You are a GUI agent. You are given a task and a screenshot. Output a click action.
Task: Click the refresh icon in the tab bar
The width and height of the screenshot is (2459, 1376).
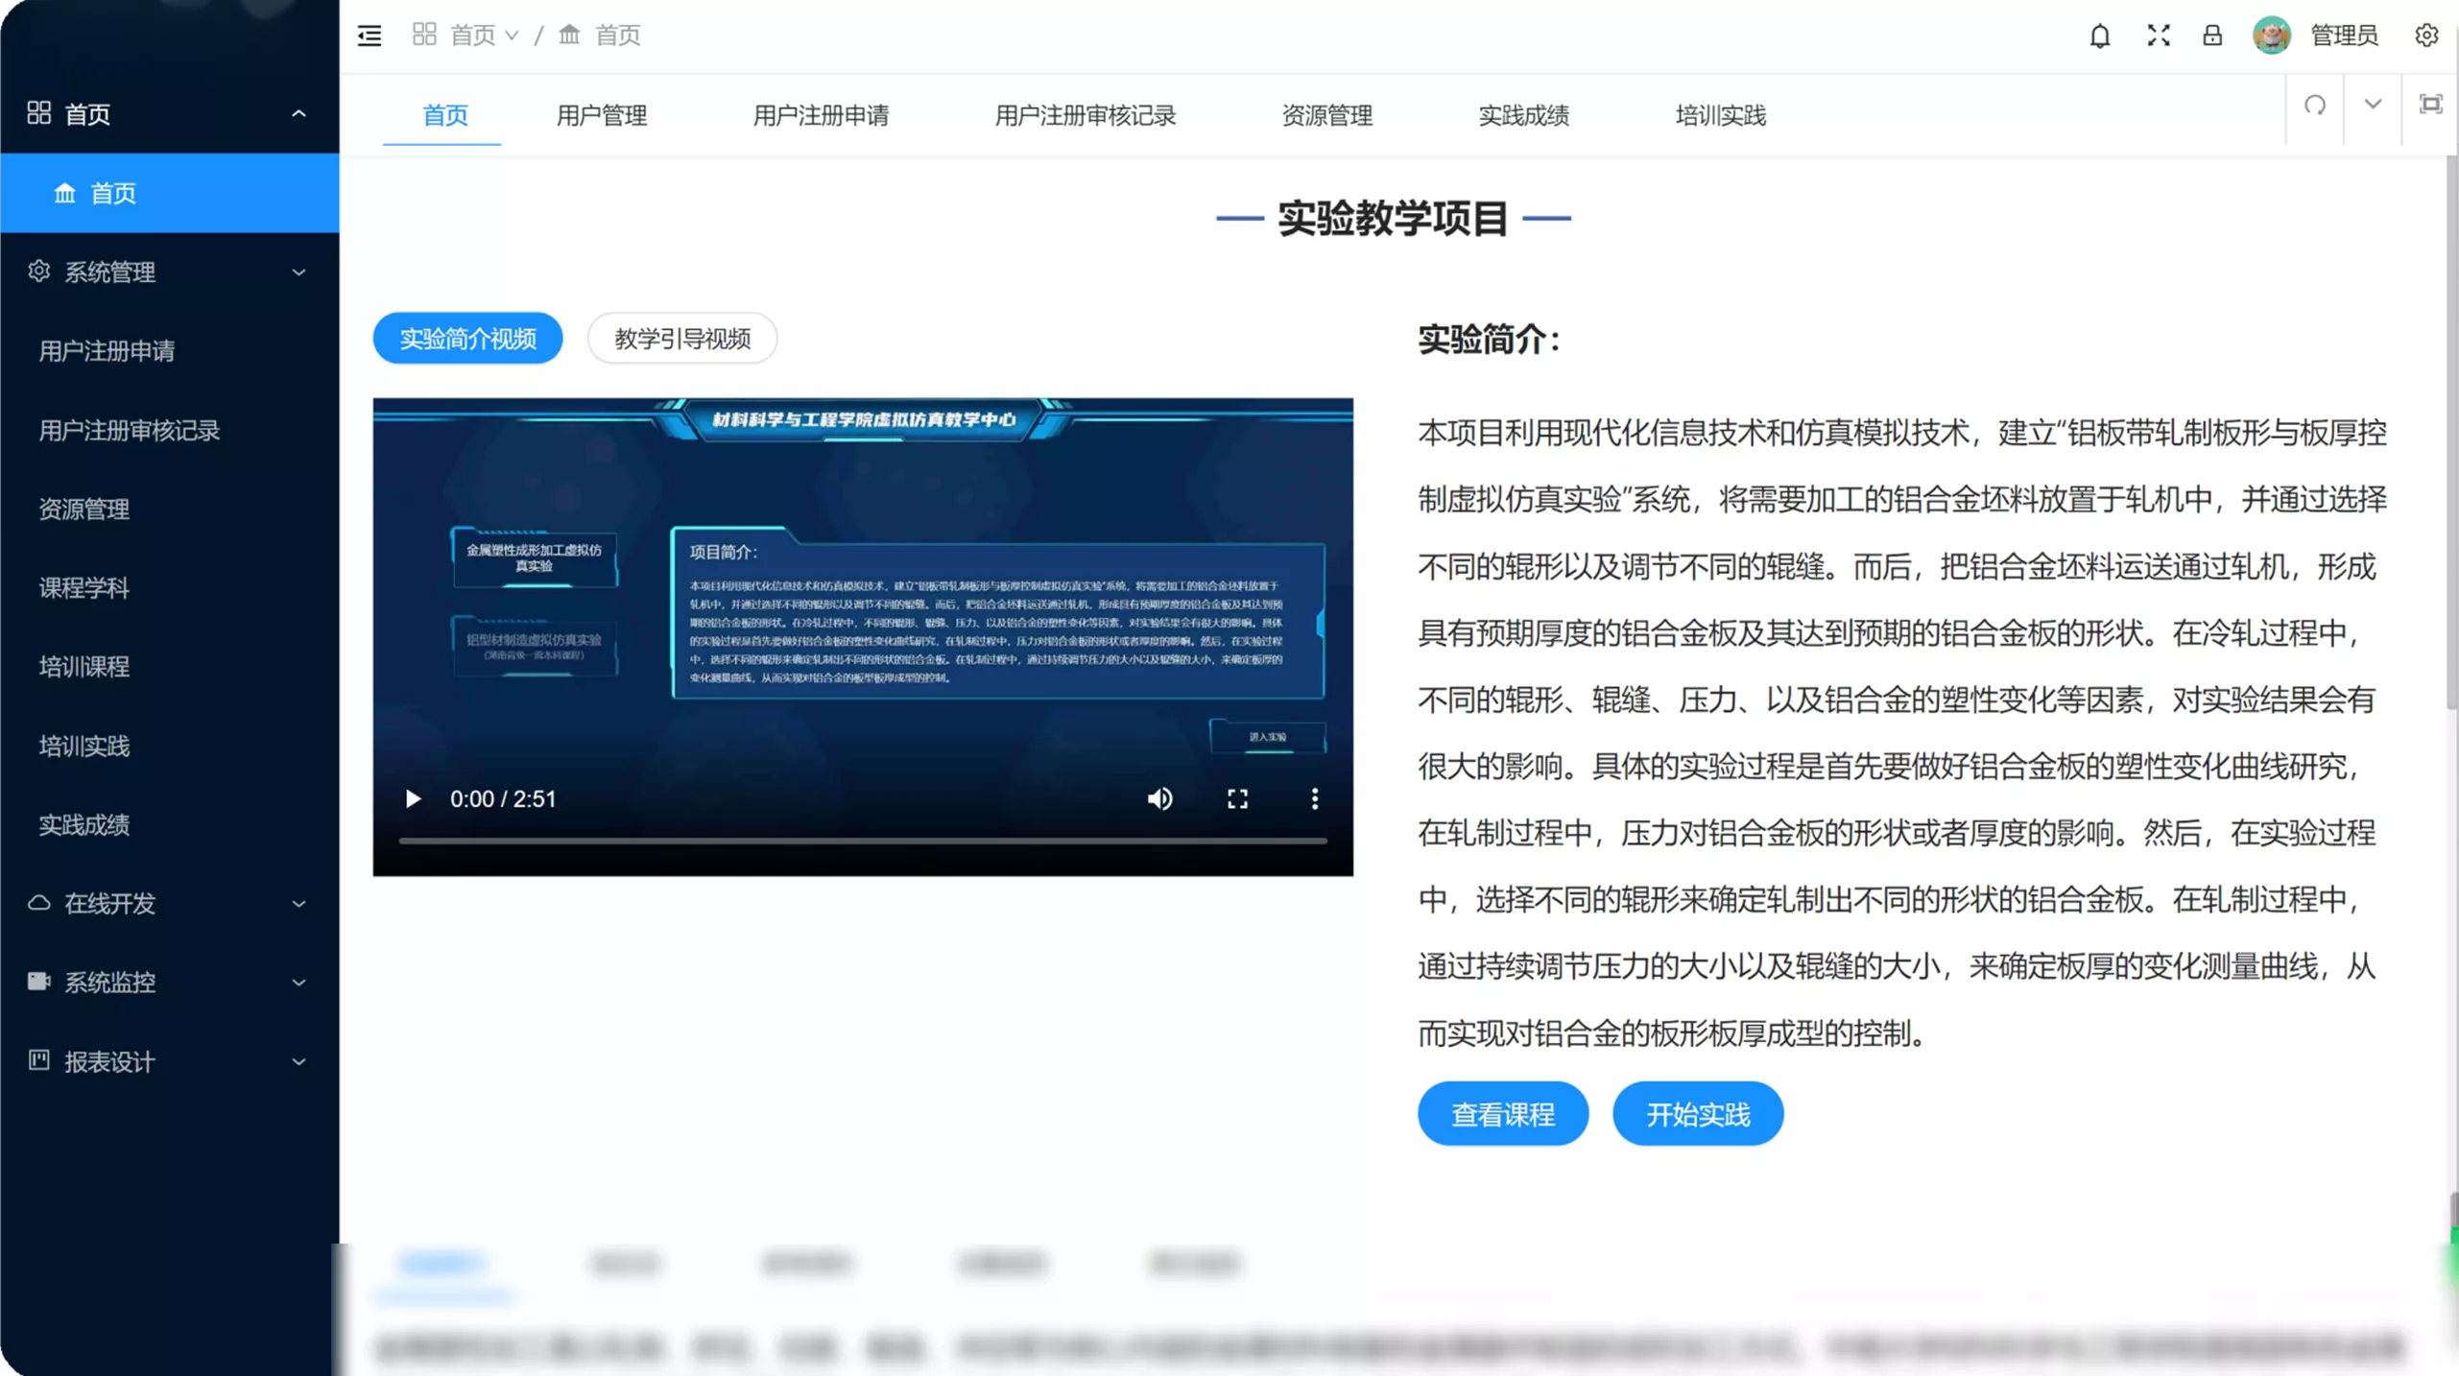2315,105
